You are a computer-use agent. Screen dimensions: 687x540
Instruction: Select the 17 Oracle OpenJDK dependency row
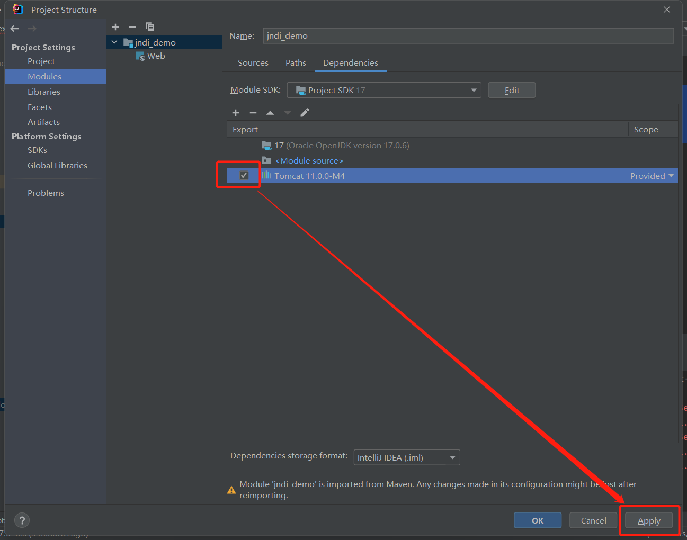point(452,145)
